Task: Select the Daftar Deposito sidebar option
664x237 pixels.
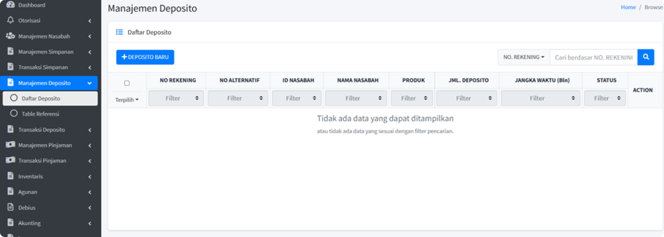Action: click(41, 98)
